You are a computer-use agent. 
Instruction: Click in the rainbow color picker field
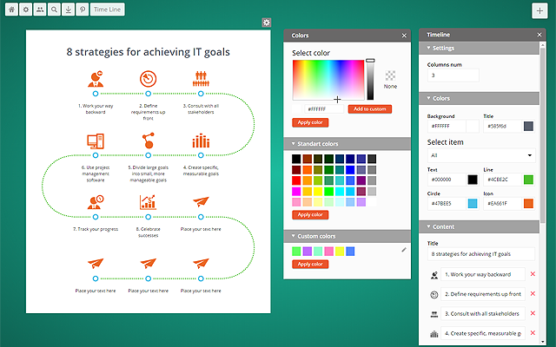pyautogui.click(x=328, y=80)
